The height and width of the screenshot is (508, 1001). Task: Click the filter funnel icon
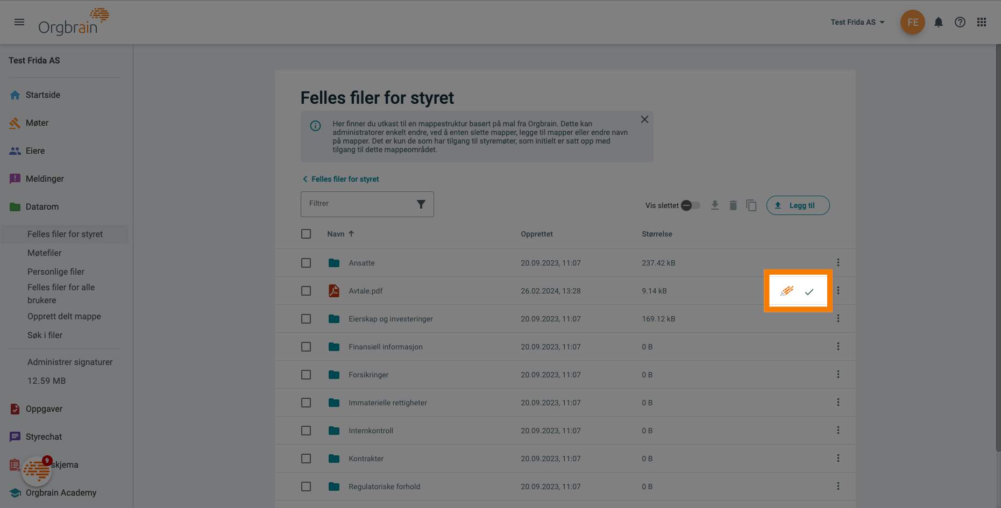(x=421, y=204)
